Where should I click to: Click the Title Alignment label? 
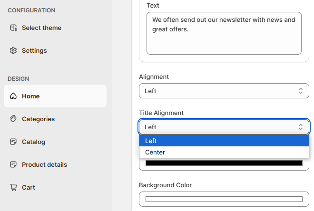tap(161, 113)
